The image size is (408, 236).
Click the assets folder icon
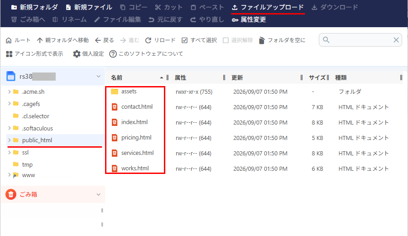coord(115,92)
